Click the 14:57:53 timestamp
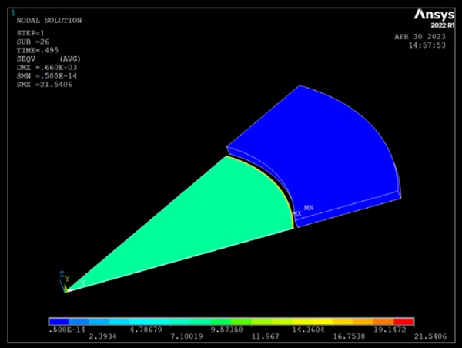Viewport: 462px width, 348px height. coord(427,45)
